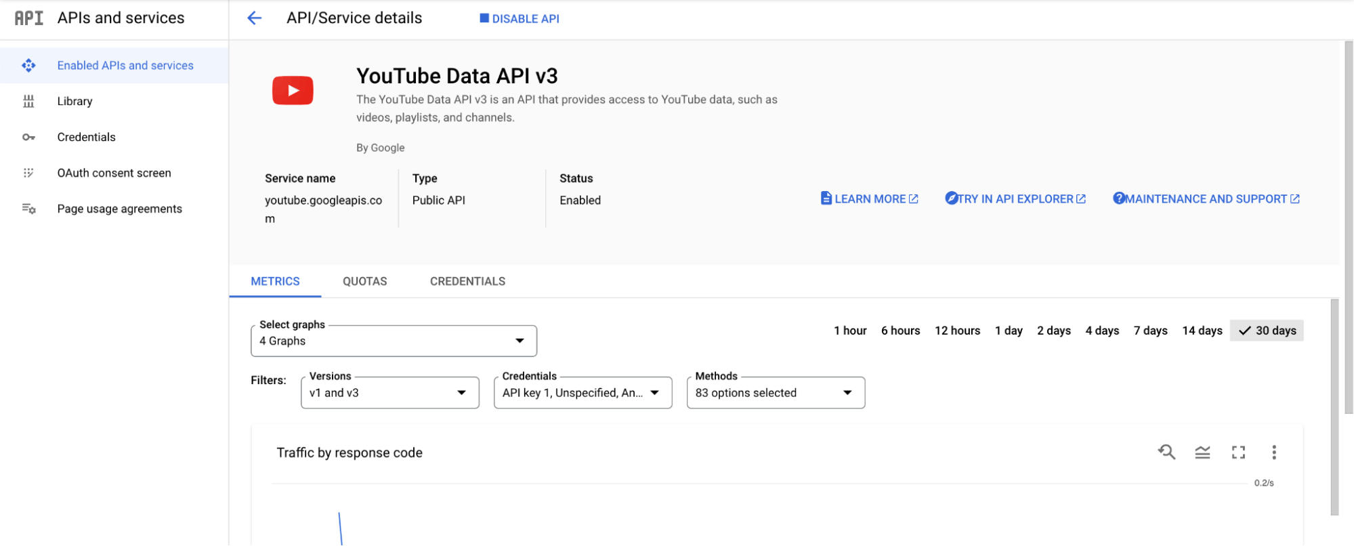This screenshot has height=546, width=1354.
Task: Toggle the chart legend icon
Action: point(1202,453)
